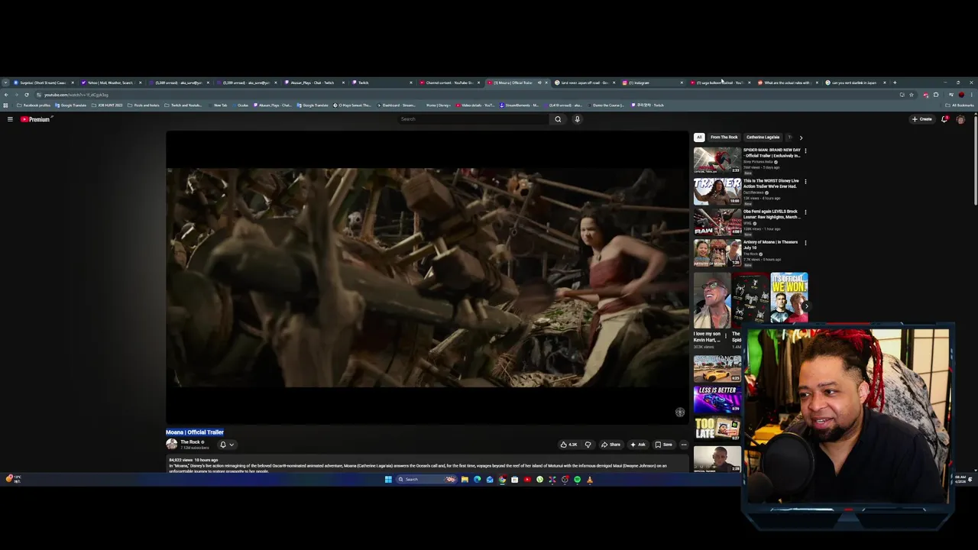Go to YouTube Premium home logo
The image size is (978, 550).
click(x=35, y=119)
